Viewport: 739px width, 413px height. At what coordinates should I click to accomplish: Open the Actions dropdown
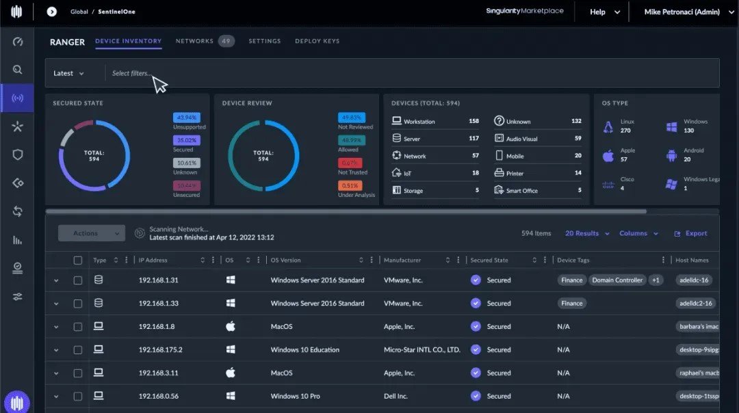pyautogui.click(x=92, y=233)
